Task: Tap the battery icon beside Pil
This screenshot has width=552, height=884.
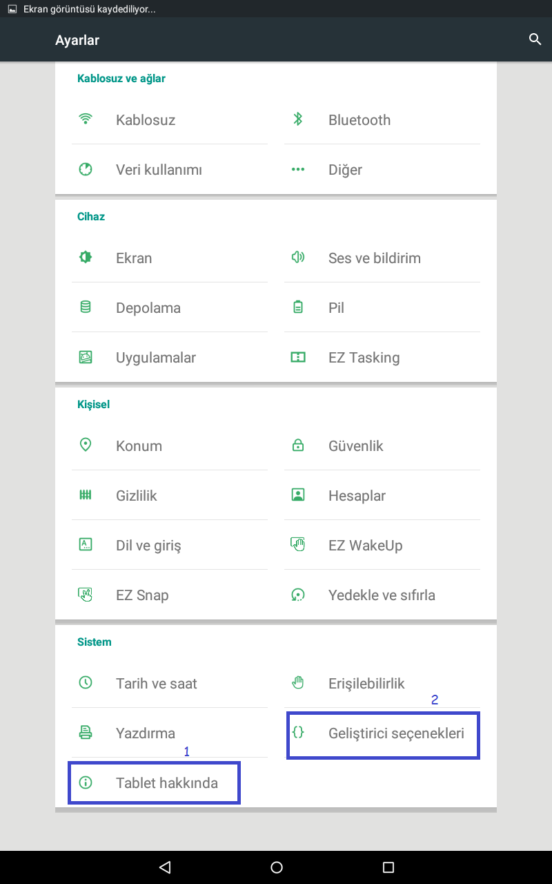Action: pos(298,307)
